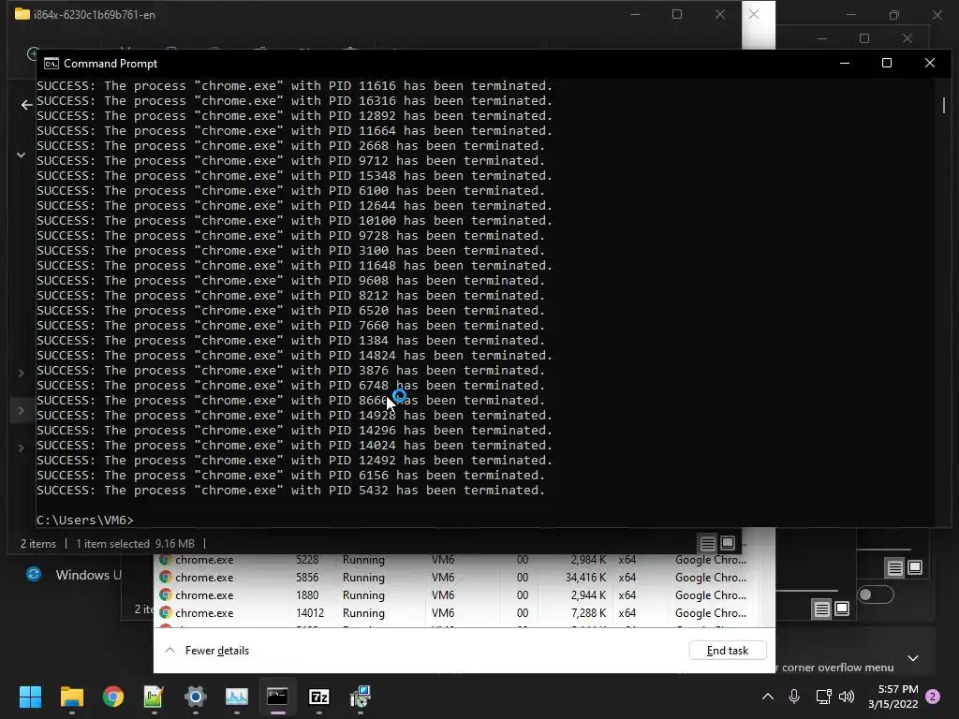Click the End task button

pos(727,650)
